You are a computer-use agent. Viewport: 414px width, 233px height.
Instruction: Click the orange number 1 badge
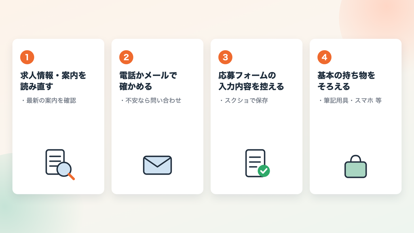pyautogui.click(x=27, y=57)
